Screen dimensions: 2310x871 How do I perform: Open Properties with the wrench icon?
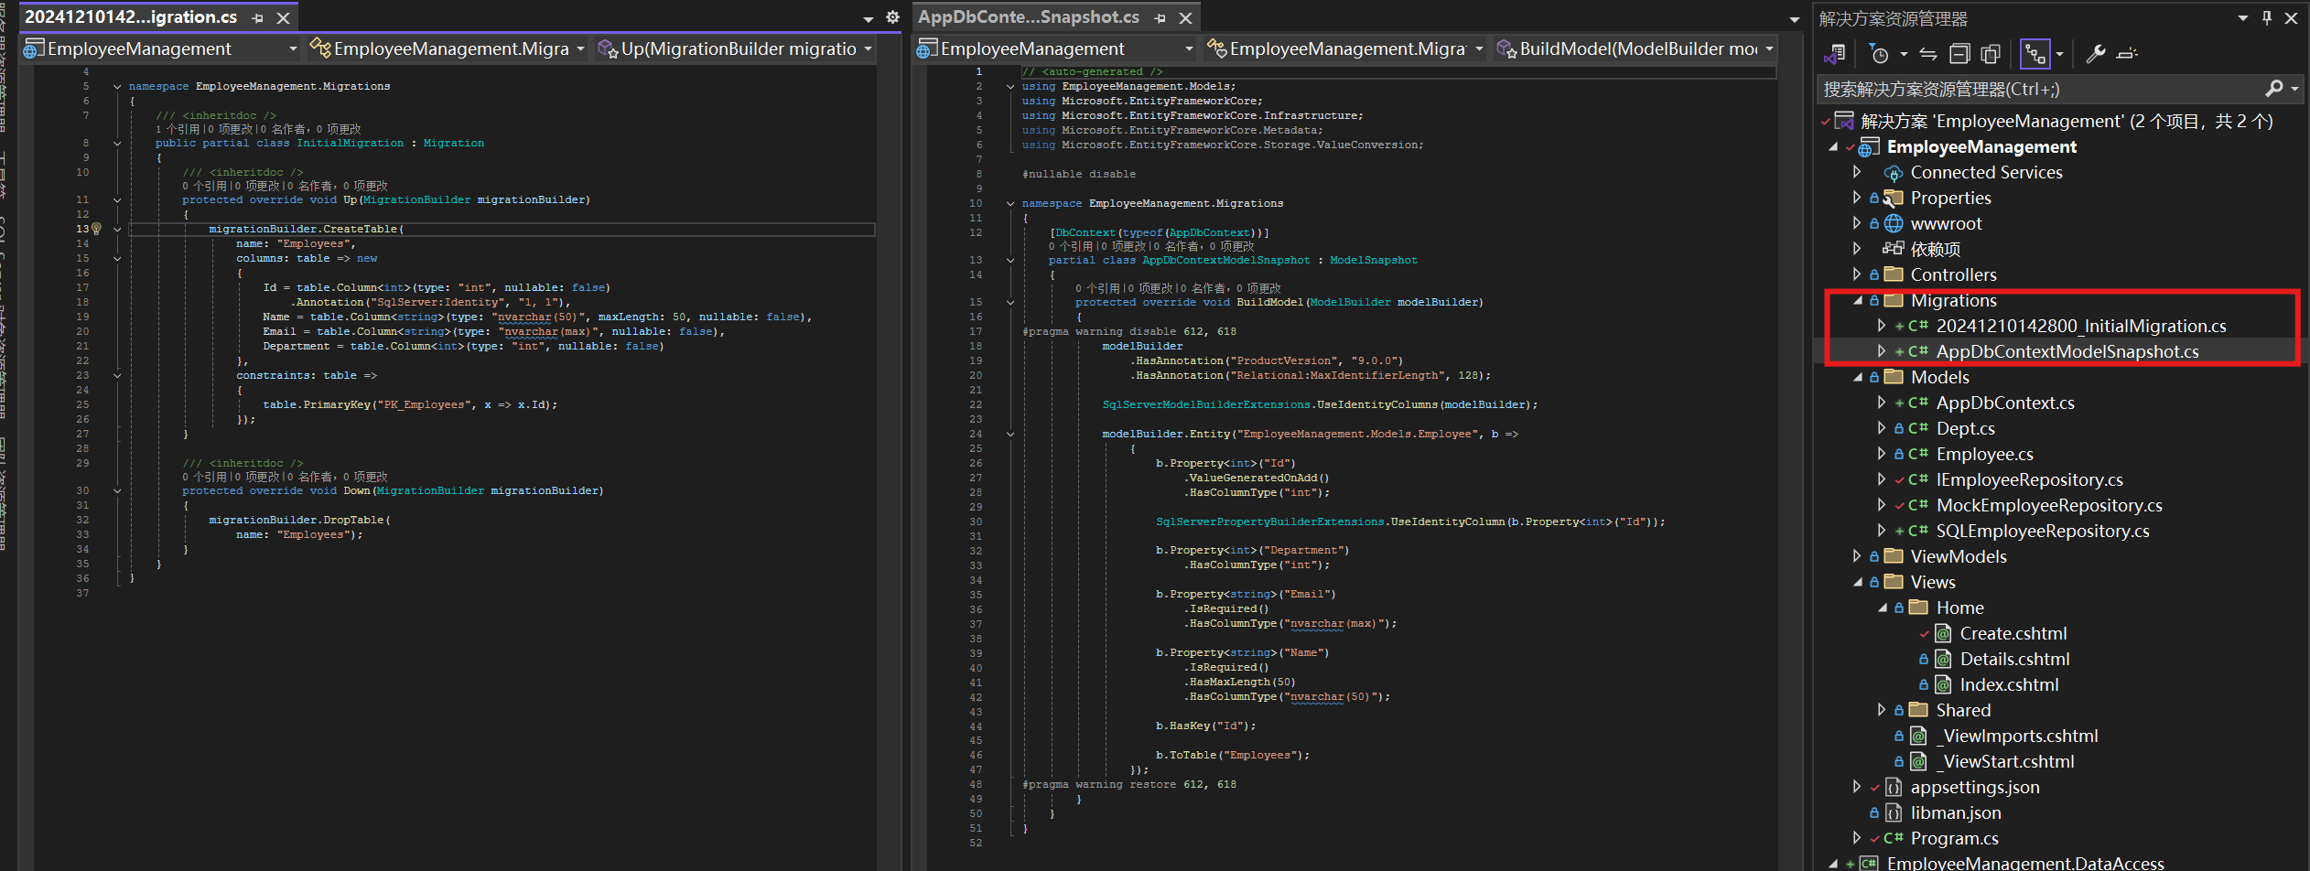pyautogui.click(x=2096, y=54)
